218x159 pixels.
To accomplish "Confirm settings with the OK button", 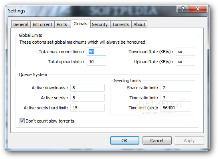I will (x=125, y=141).
